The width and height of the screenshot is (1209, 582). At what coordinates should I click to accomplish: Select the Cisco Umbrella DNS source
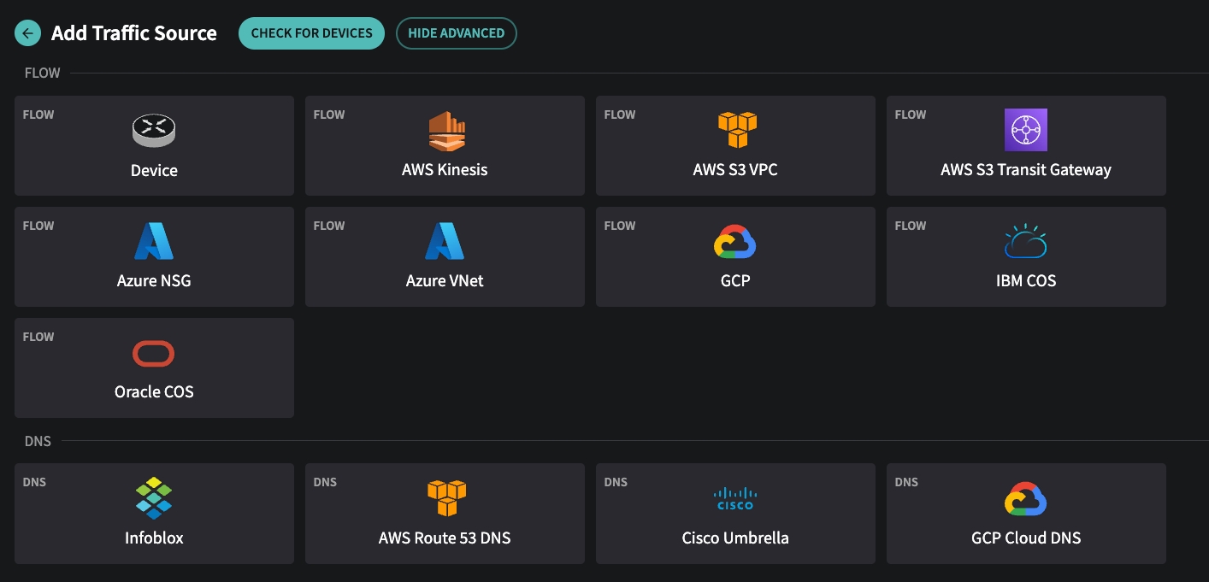(735, 513)
